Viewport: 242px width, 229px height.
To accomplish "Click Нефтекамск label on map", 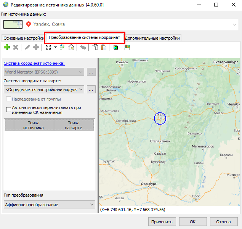I will [x=136, y=82].
